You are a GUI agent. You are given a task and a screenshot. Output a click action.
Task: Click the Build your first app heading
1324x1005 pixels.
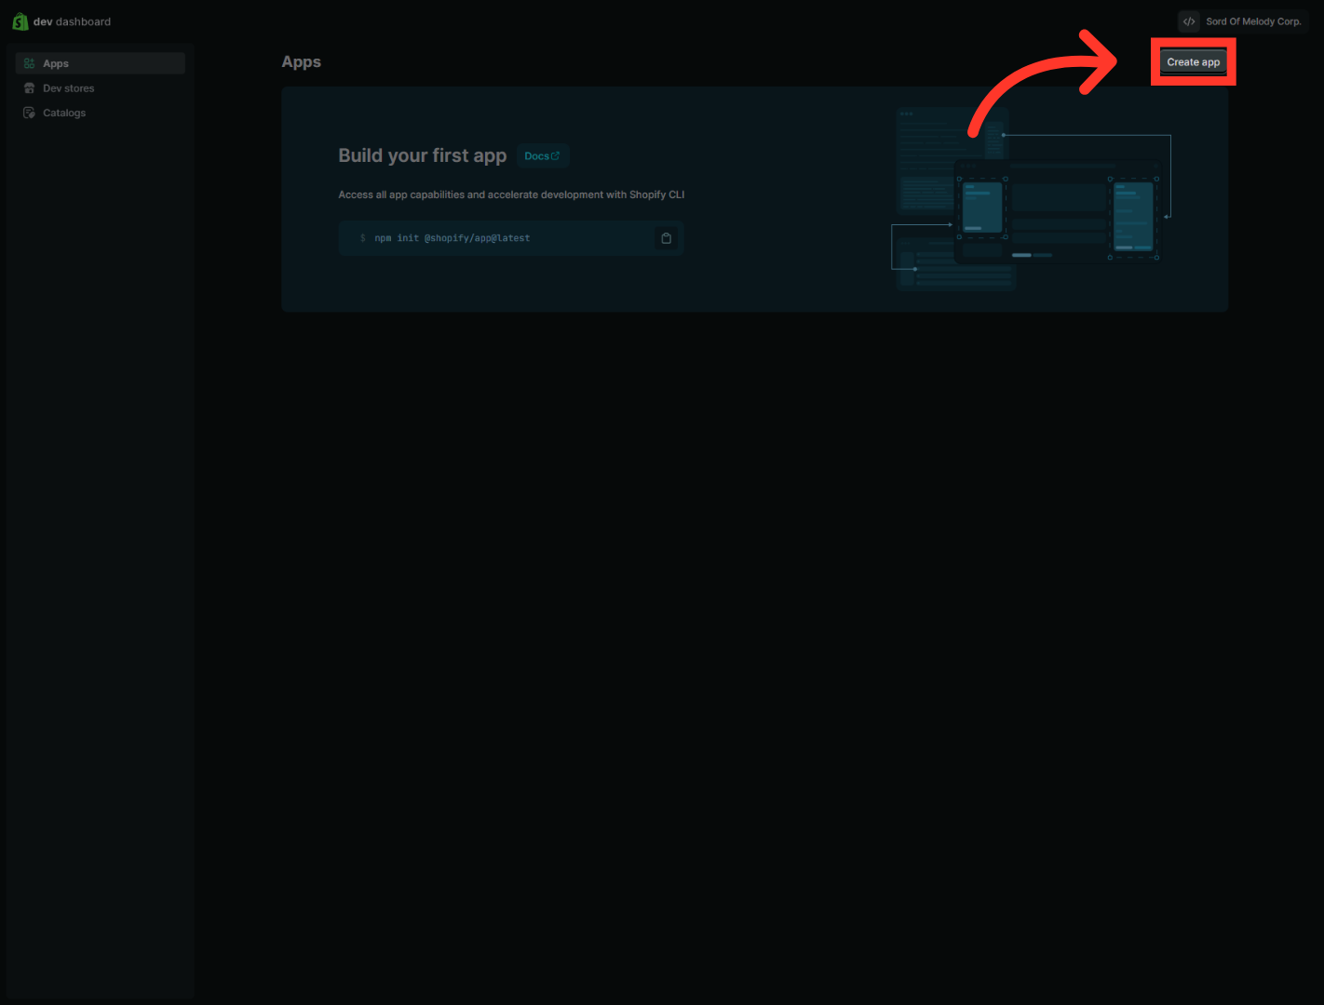[x=423, y=155]
